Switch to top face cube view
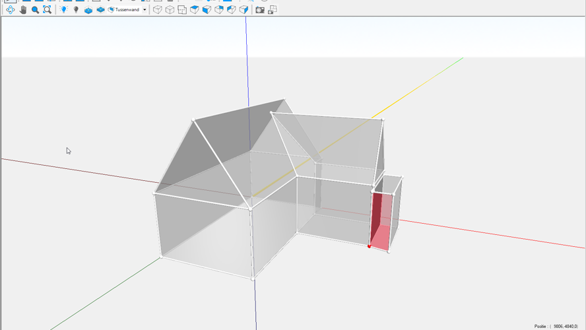This screenshot has height=330, width=586. click(x=195, y=10)
